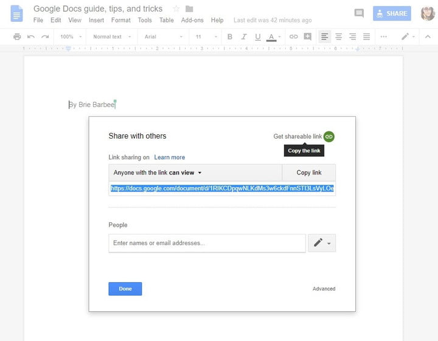Open the People edit permission pencil dropdown
Image resolution: width=438 pixels, height=341 pixels.
coord(322,243)
